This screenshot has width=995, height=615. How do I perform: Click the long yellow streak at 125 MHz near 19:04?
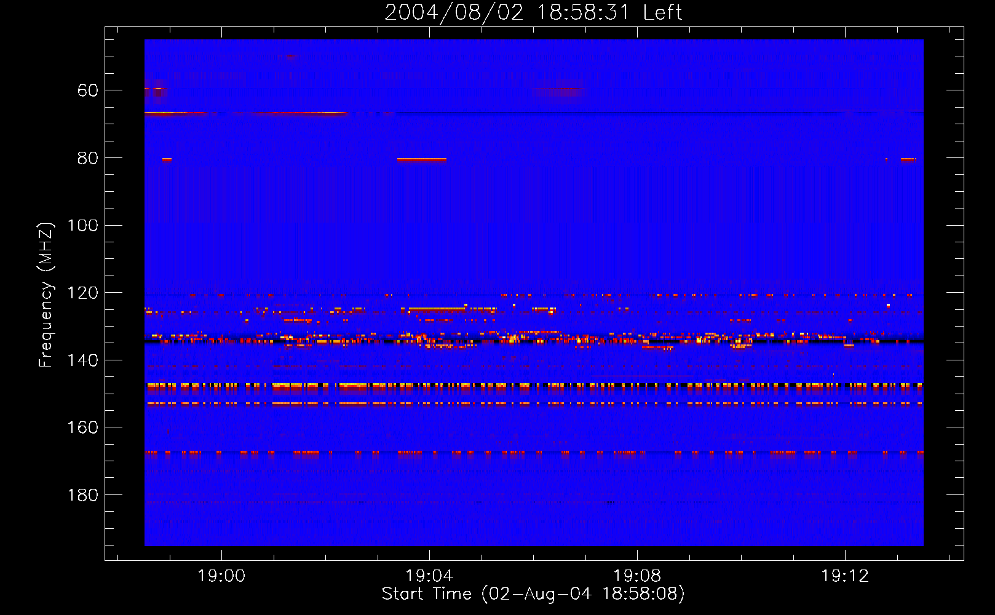(x=437, y=309)
